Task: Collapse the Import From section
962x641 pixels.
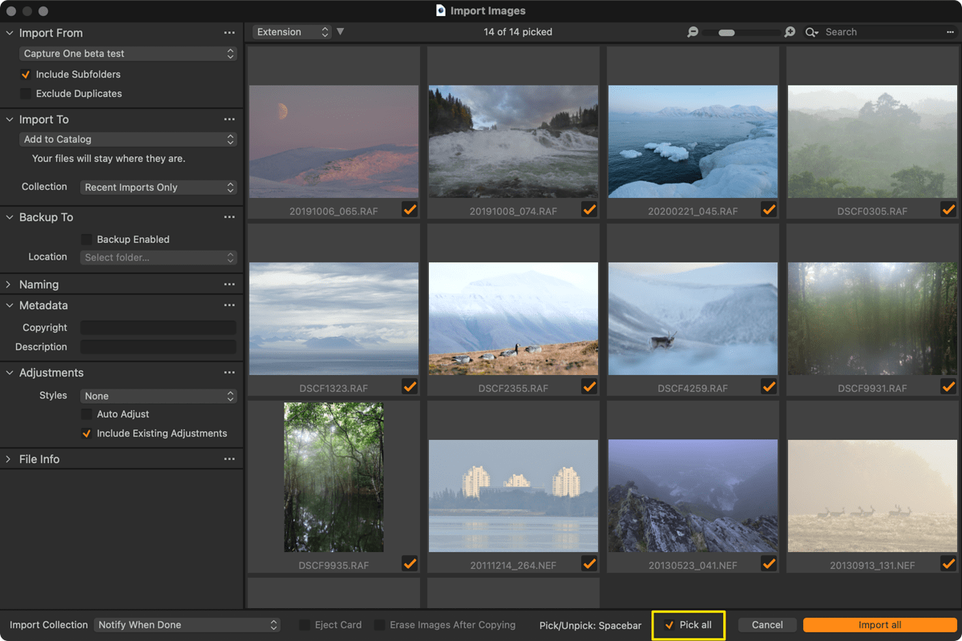Action: click(x=9, y=33)
